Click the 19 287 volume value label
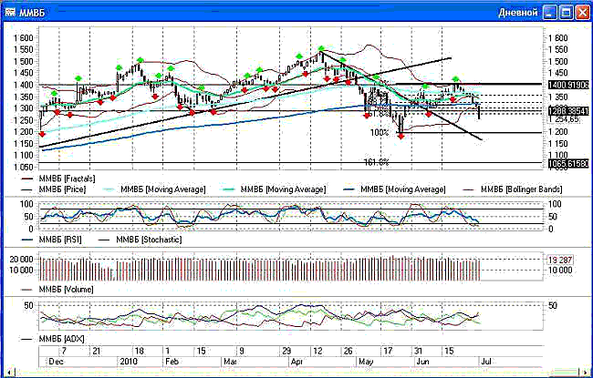 [560, 260]
